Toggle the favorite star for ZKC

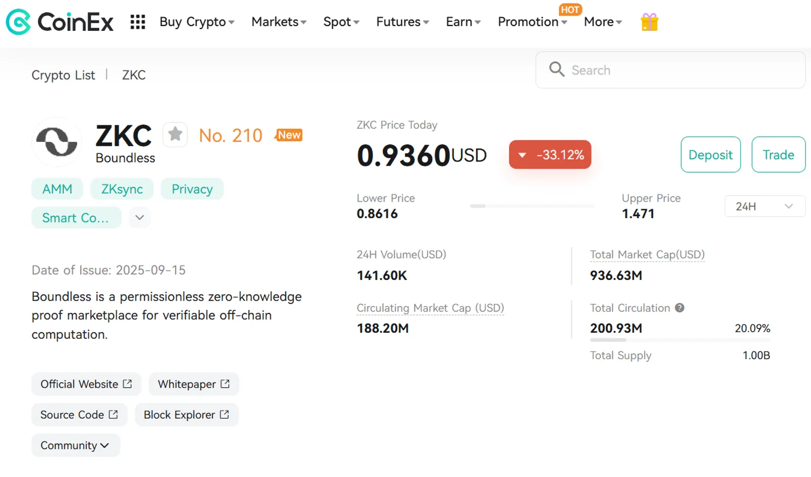tap(175, 135)
